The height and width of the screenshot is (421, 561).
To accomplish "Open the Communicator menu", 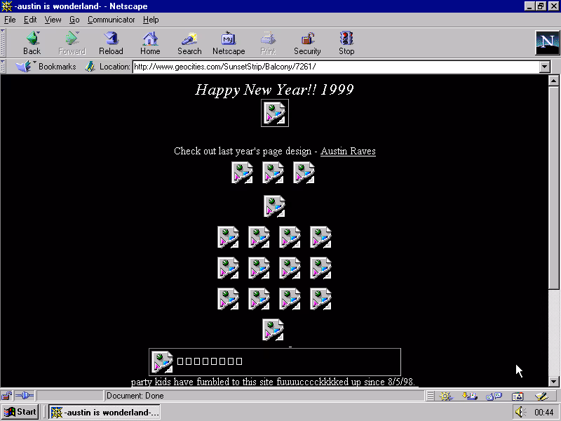I will (111, 20).
